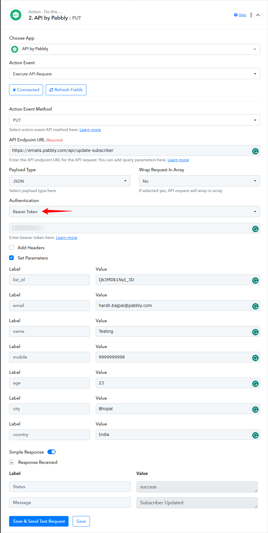Click Save & Send Test Request button
The image size is (268, 533).
[39, 521]
